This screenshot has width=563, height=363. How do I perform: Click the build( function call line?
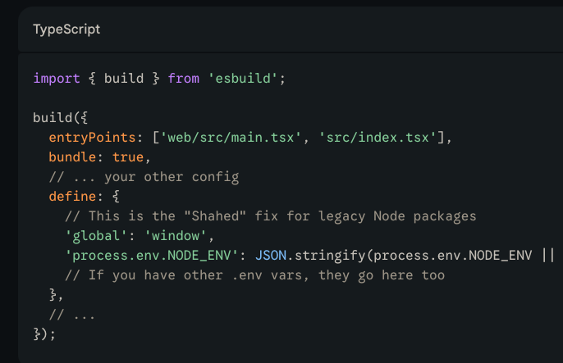(53, 118)
